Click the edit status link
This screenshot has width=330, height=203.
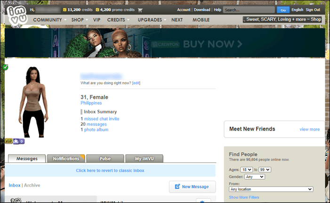point(136,83)
